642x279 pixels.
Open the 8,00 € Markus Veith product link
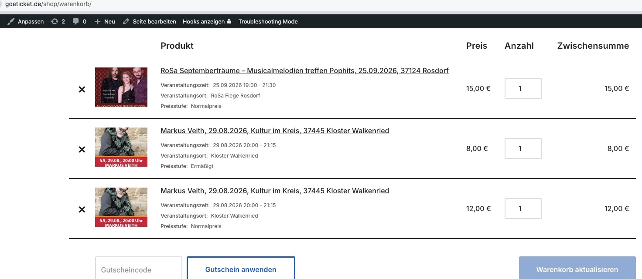[x=275, y=131]
